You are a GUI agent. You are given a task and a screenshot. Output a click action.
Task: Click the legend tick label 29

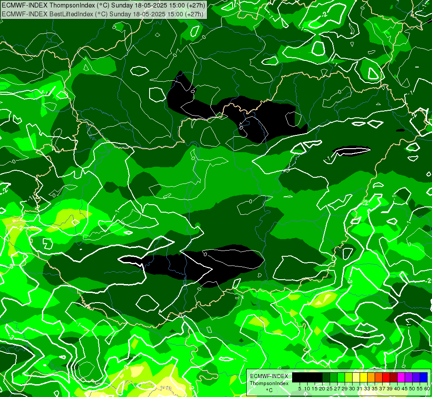(345, 389)
